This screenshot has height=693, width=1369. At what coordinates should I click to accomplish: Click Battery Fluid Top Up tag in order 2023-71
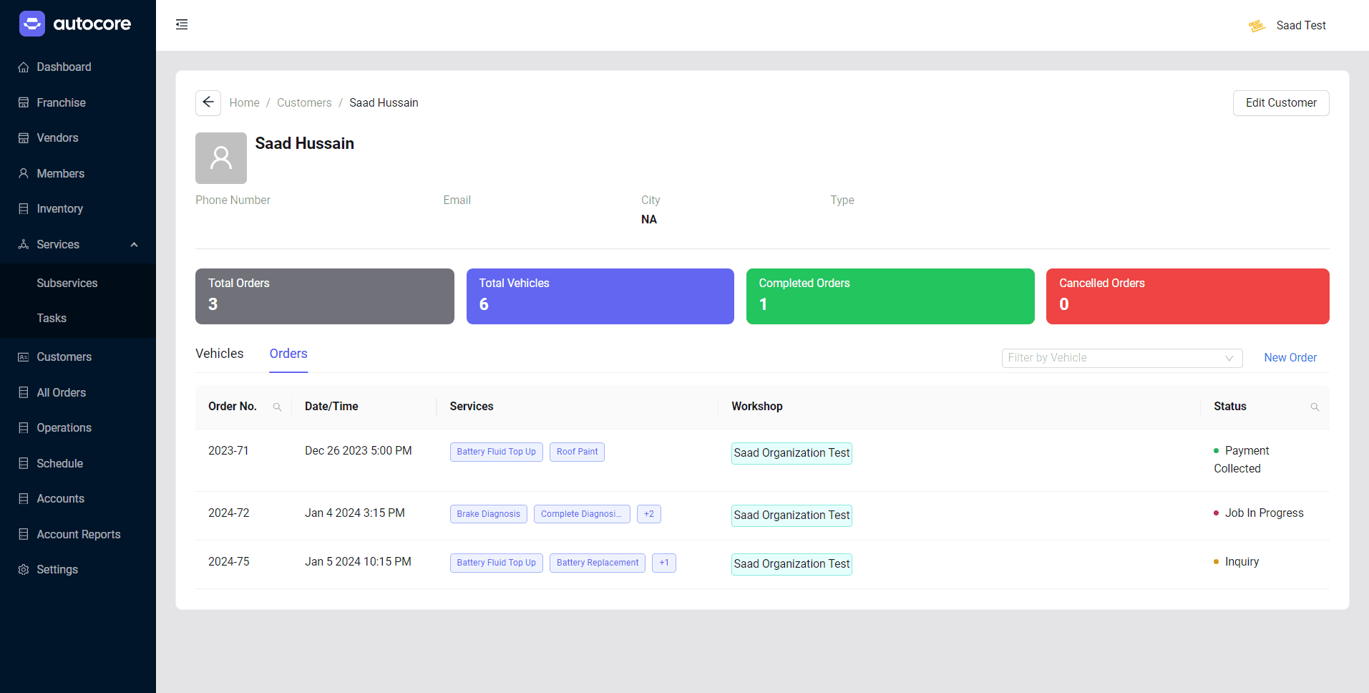point(497,452)
